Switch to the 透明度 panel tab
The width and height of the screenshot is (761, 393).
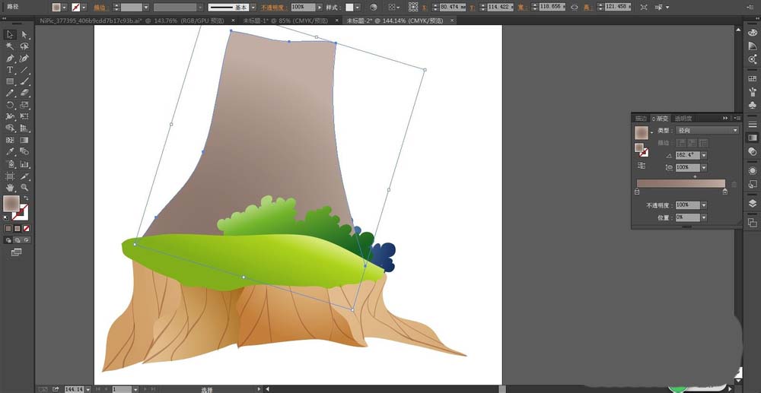[683, 119]
